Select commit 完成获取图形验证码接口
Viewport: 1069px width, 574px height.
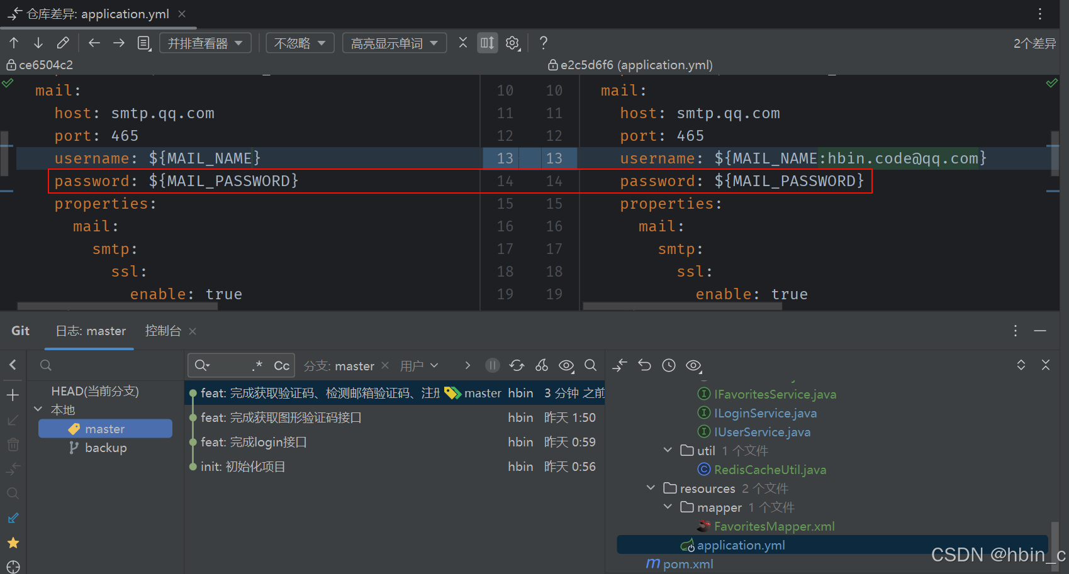pos(395,417)
